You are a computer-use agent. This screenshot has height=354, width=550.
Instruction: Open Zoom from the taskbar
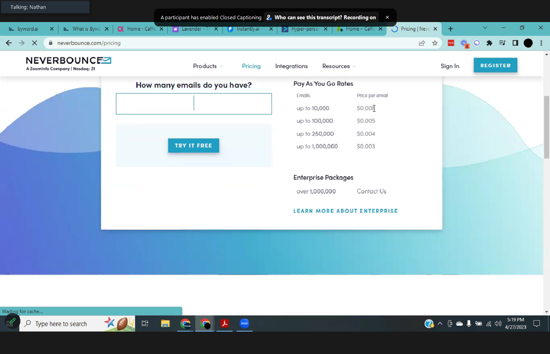coord(244,324)
